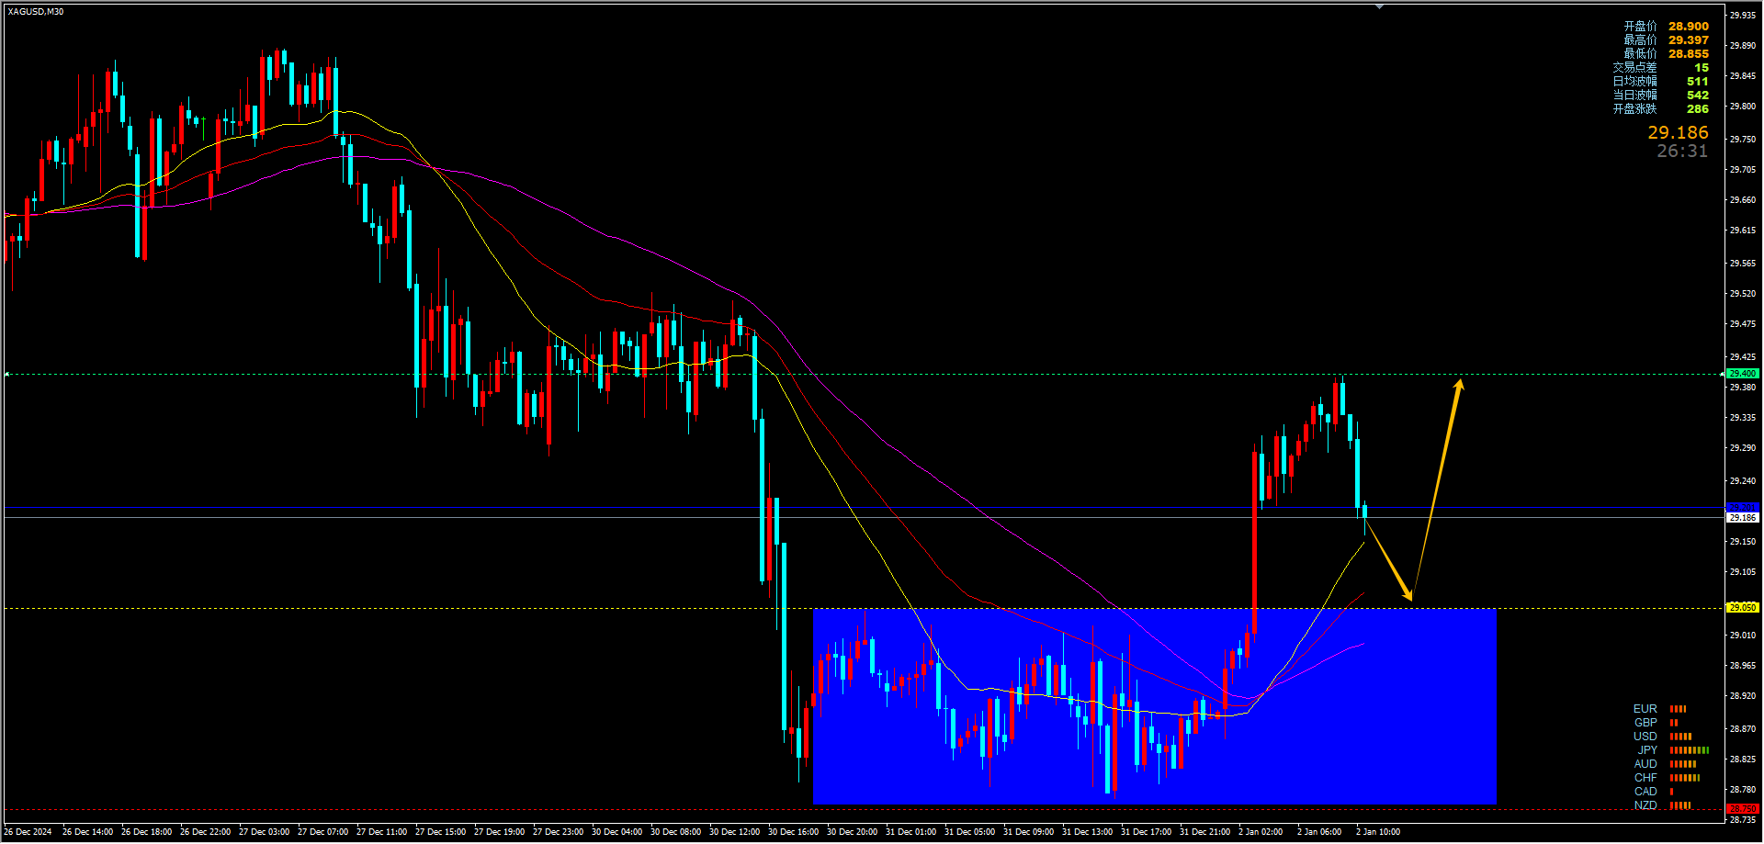The height and width of the screenshot is (844, 1764).
Task: Click the red 28.750 price level tag
Action: pyautogui.click(x=1742, y=809)
